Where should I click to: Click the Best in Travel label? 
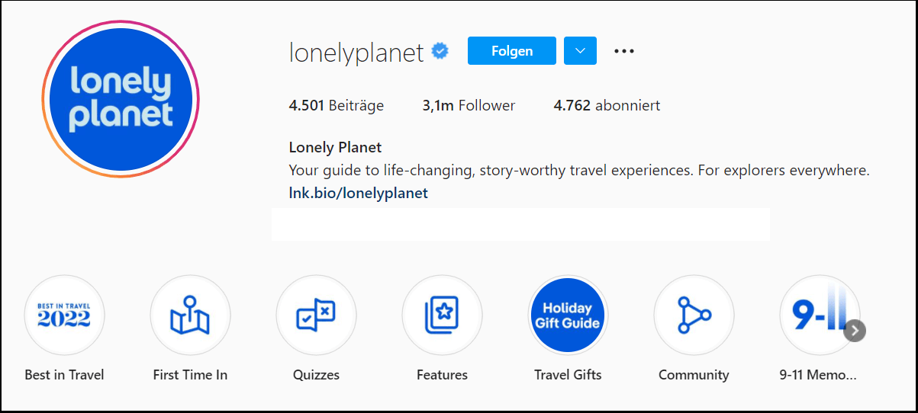(x=64, y=375)
